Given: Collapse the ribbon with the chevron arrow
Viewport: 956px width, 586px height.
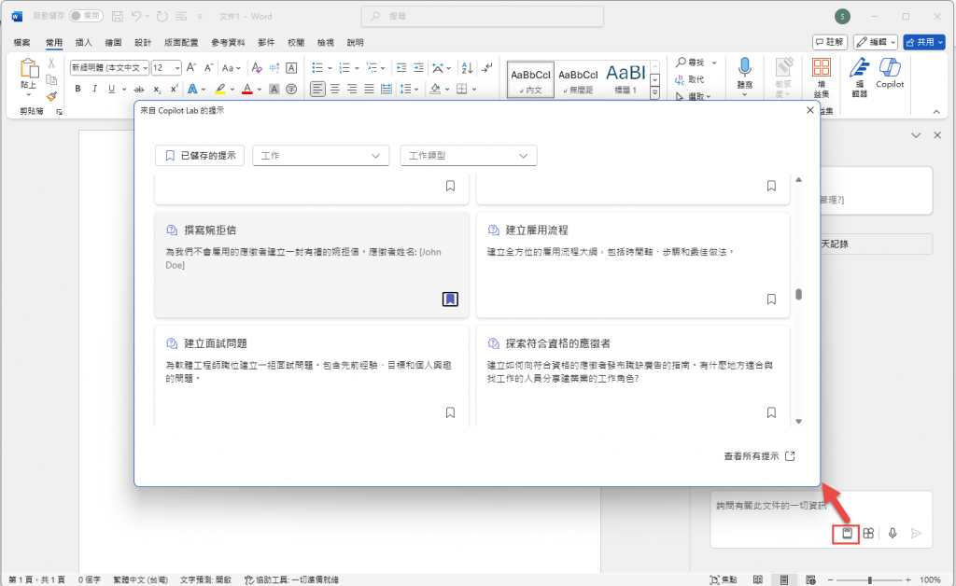Looking at the screenshot, I should coord(935,111).
